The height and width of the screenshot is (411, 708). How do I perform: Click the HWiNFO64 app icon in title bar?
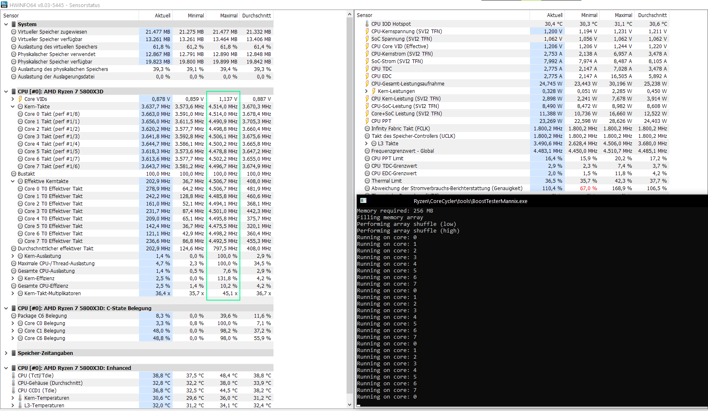(4, 5)
